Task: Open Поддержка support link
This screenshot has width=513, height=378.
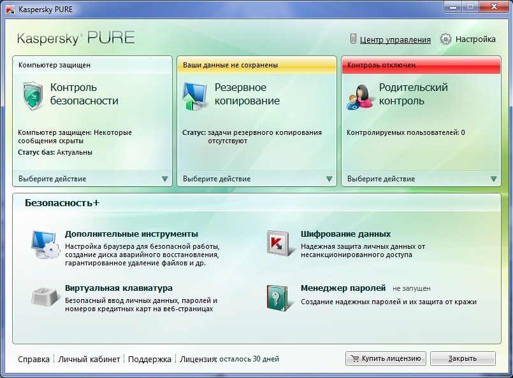Action: [x=150, y=359]
